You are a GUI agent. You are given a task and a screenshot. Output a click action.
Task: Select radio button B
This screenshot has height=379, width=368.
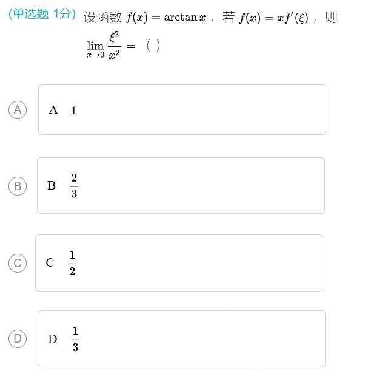[18, 186]
